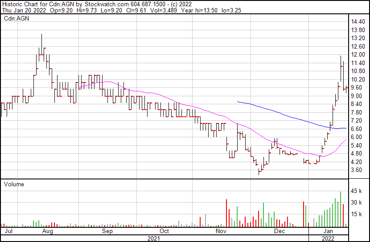The height and width of the screenshot is (242, 370).
Task: Click the 11.40 price axis label
Action: tap(358, 63)
